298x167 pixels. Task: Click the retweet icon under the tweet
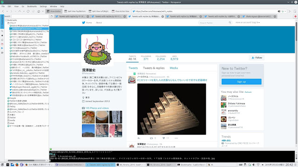(151, 138)
